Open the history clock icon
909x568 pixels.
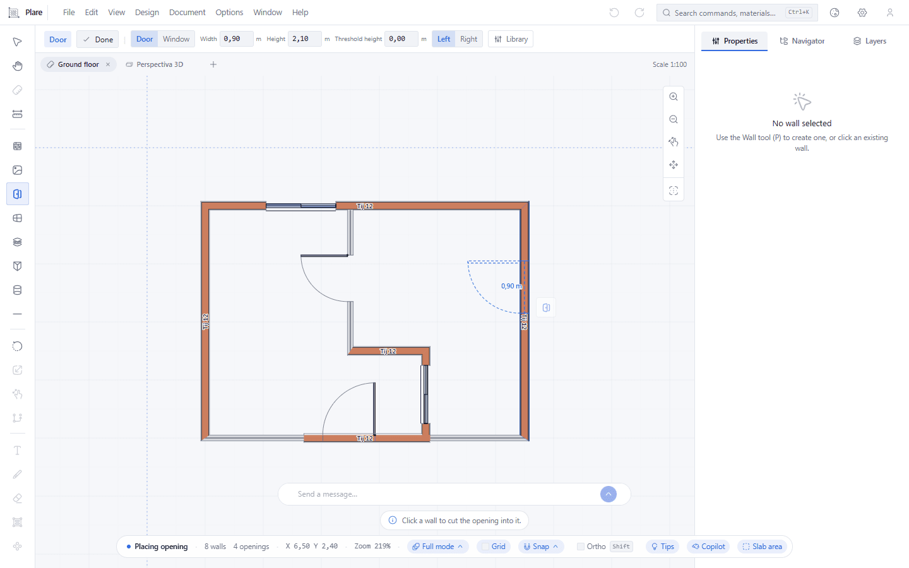[835, 13]
